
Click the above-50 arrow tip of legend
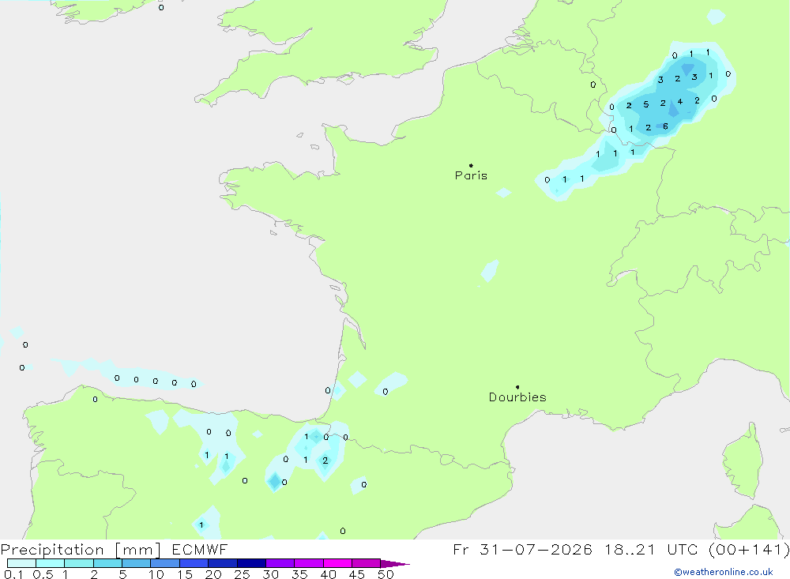(396, 563)
